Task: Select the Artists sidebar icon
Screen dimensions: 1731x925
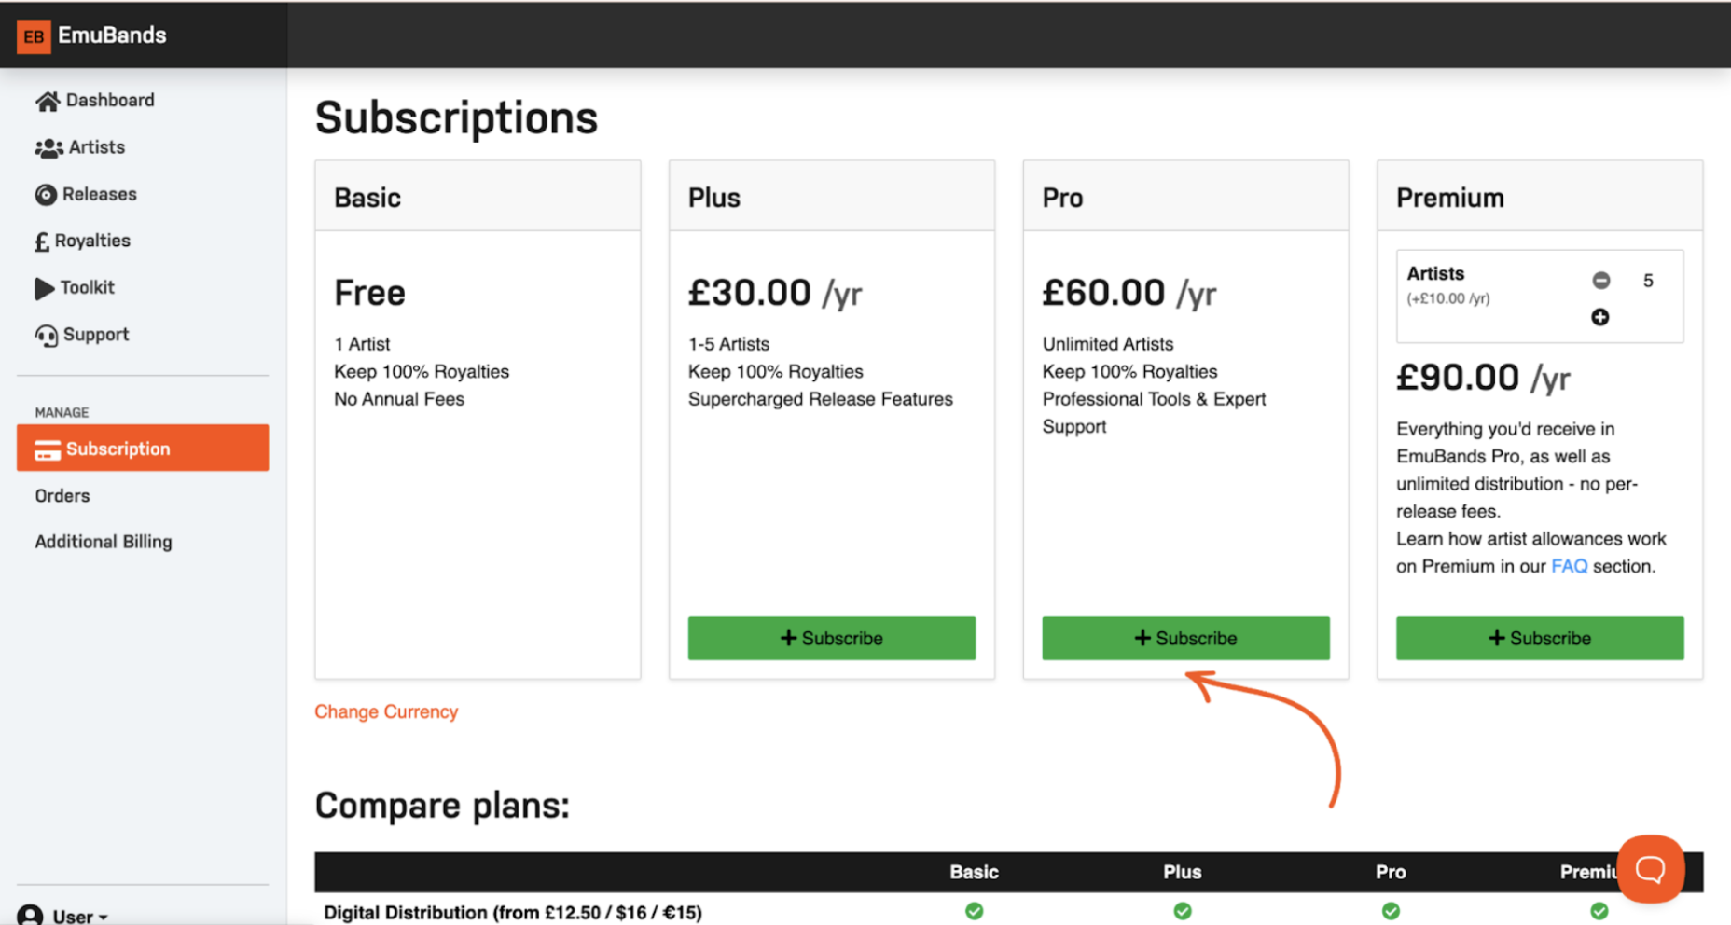Action: point(46,147)
